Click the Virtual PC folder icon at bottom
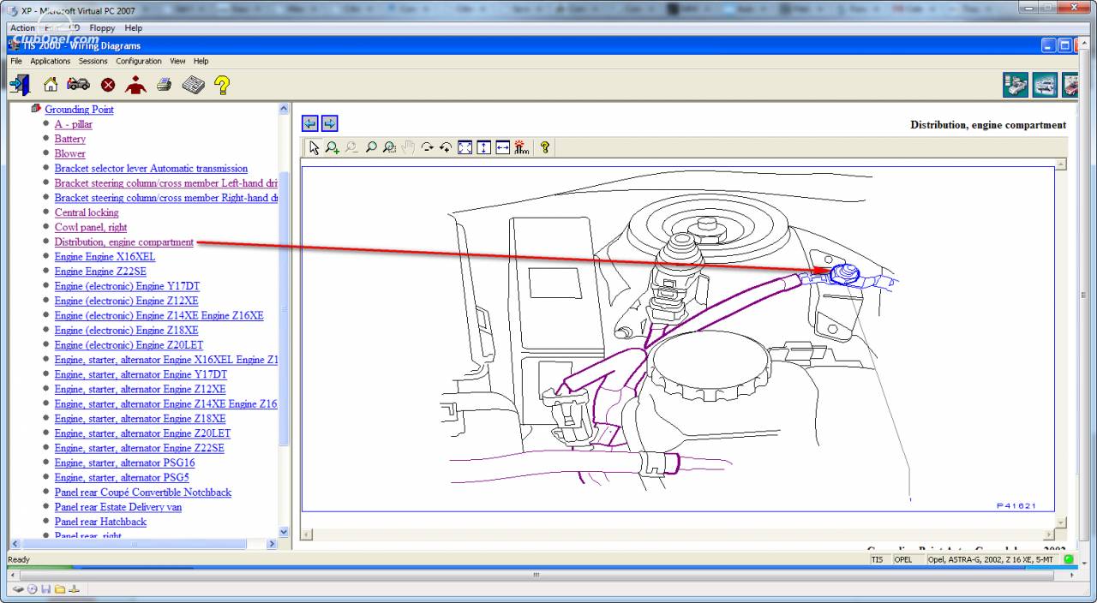 [x=60, y=589]
